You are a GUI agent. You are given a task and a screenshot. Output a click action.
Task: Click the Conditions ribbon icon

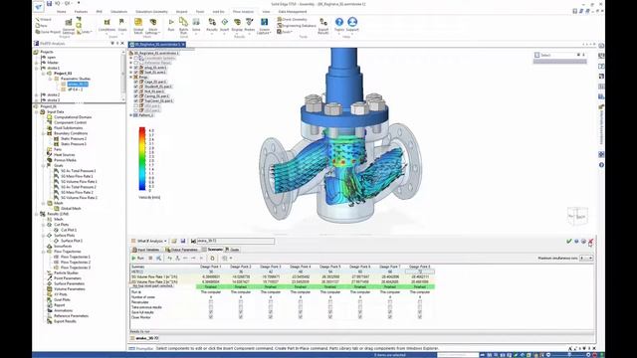click(x=106, y=25)
